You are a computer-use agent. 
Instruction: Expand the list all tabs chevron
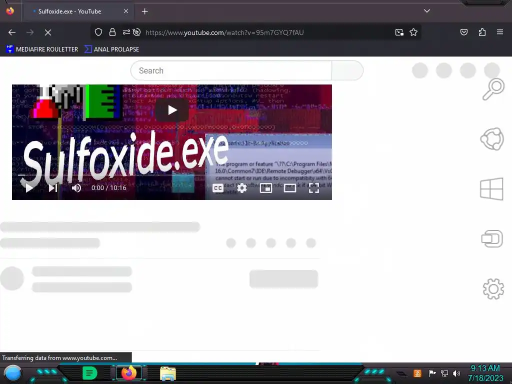[x=427, y=11]
